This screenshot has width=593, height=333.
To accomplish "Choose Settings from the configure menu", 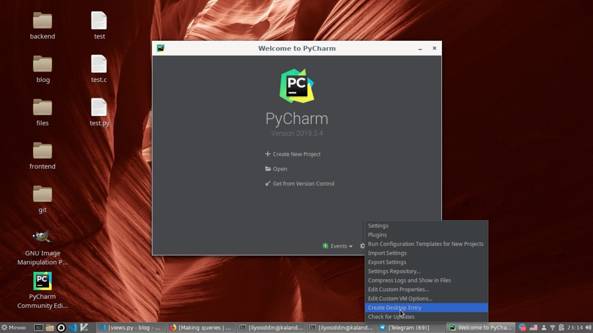I will click(426, 226).
